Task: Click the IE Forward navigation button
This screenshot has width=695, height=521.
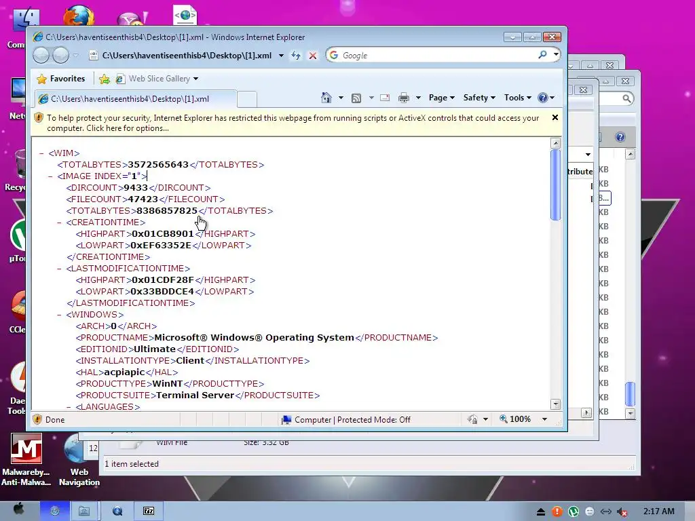Action: click(60, 56)
